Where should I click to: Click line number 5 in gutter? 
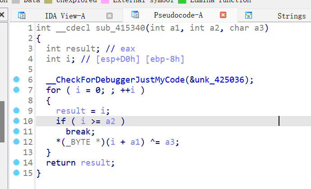[x=30, y=69]
